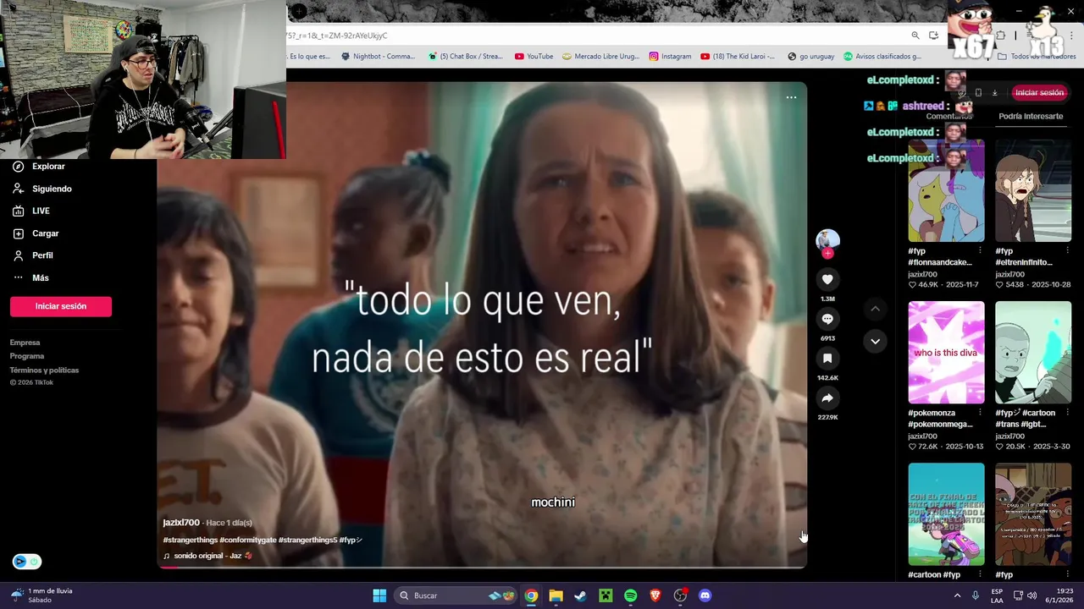The image size is (1084, 609).
Task: Open the Chat Box / Stream bookmark
Action: point(465,57)
